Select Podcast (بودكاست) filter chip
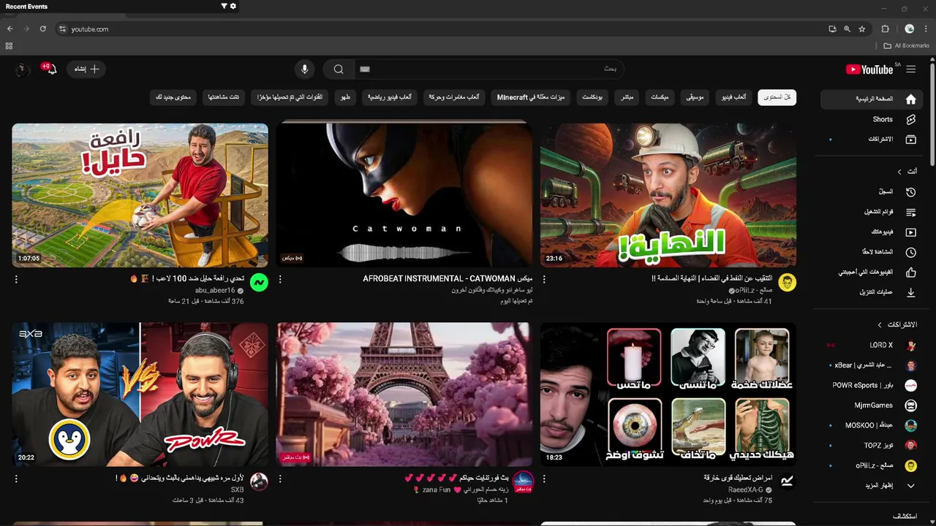Image resolution: width=936 pixels, height=526 pixels. 592,97
